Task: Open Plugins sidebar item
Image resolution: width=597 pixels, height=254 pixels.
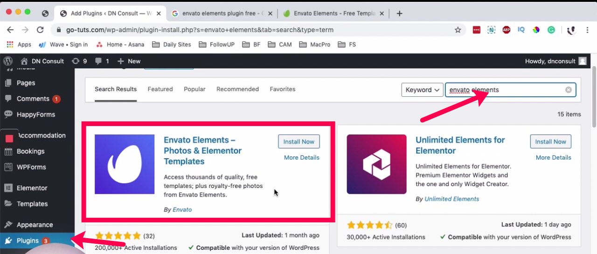Action: pos(37,241)
